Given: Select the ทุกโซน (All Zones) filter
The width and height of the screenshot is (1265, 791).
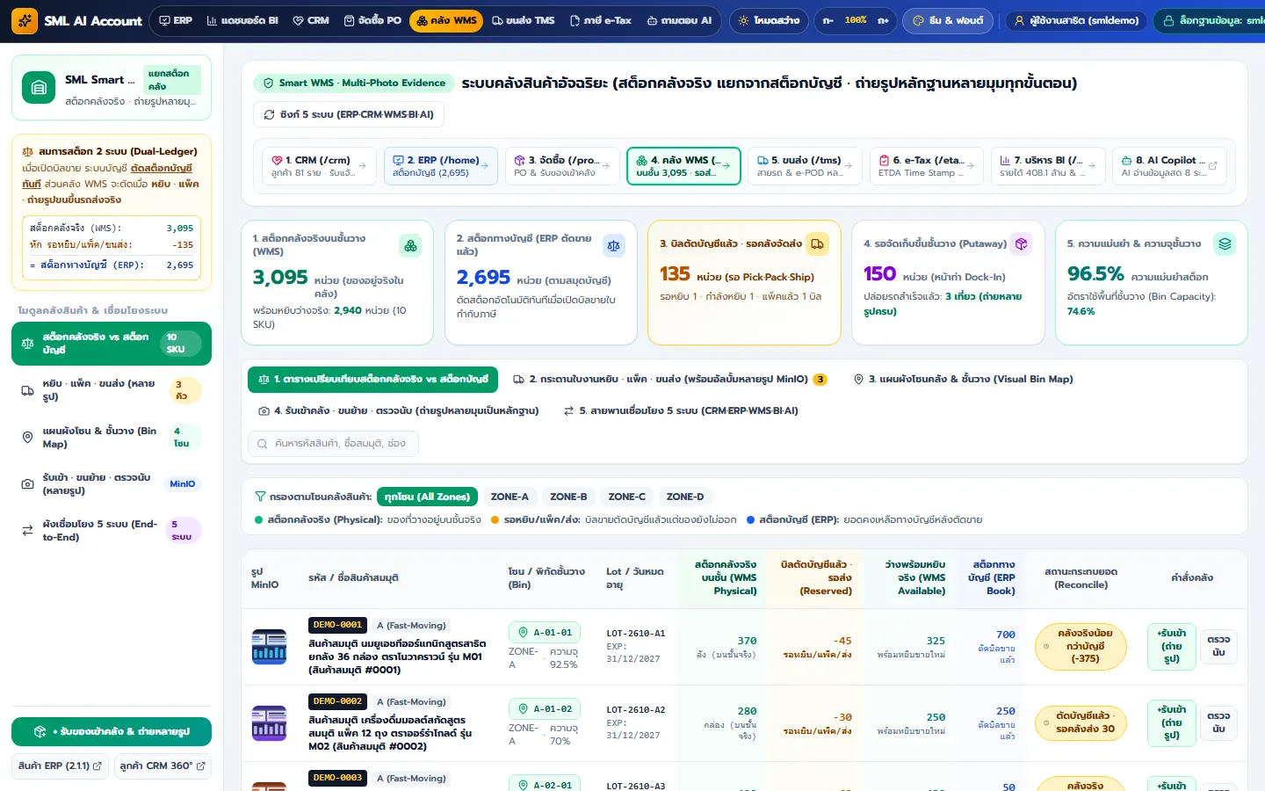Looking at the screenshot, I should pyautogui.click(x=427, y=497).
